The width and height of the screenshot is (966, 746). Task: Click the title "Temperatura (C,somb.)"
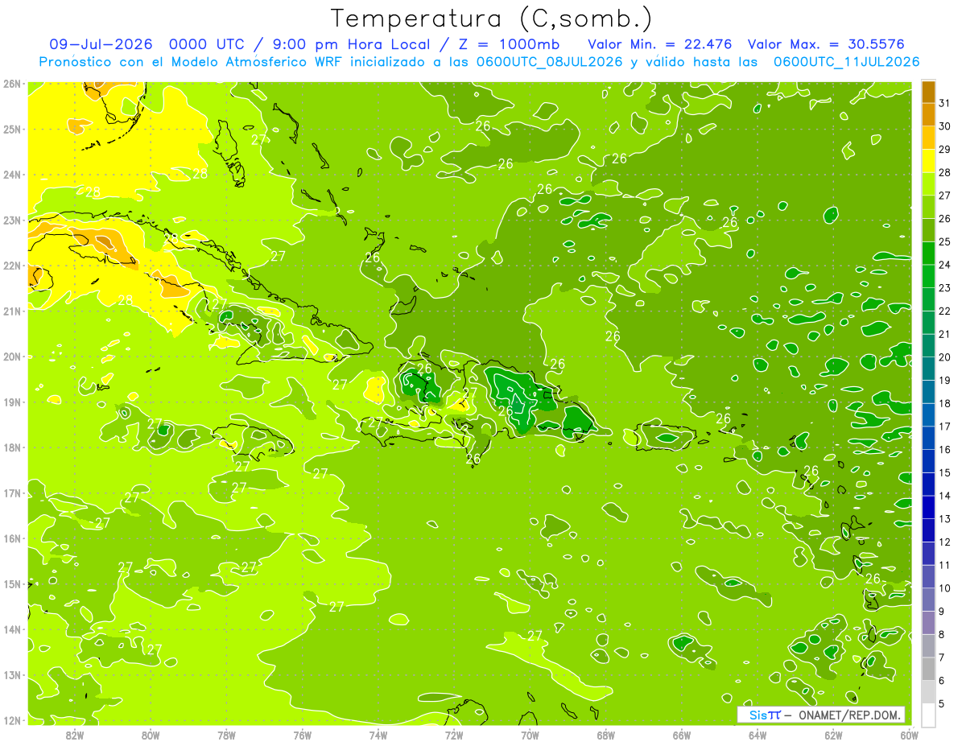click(492, 19)
